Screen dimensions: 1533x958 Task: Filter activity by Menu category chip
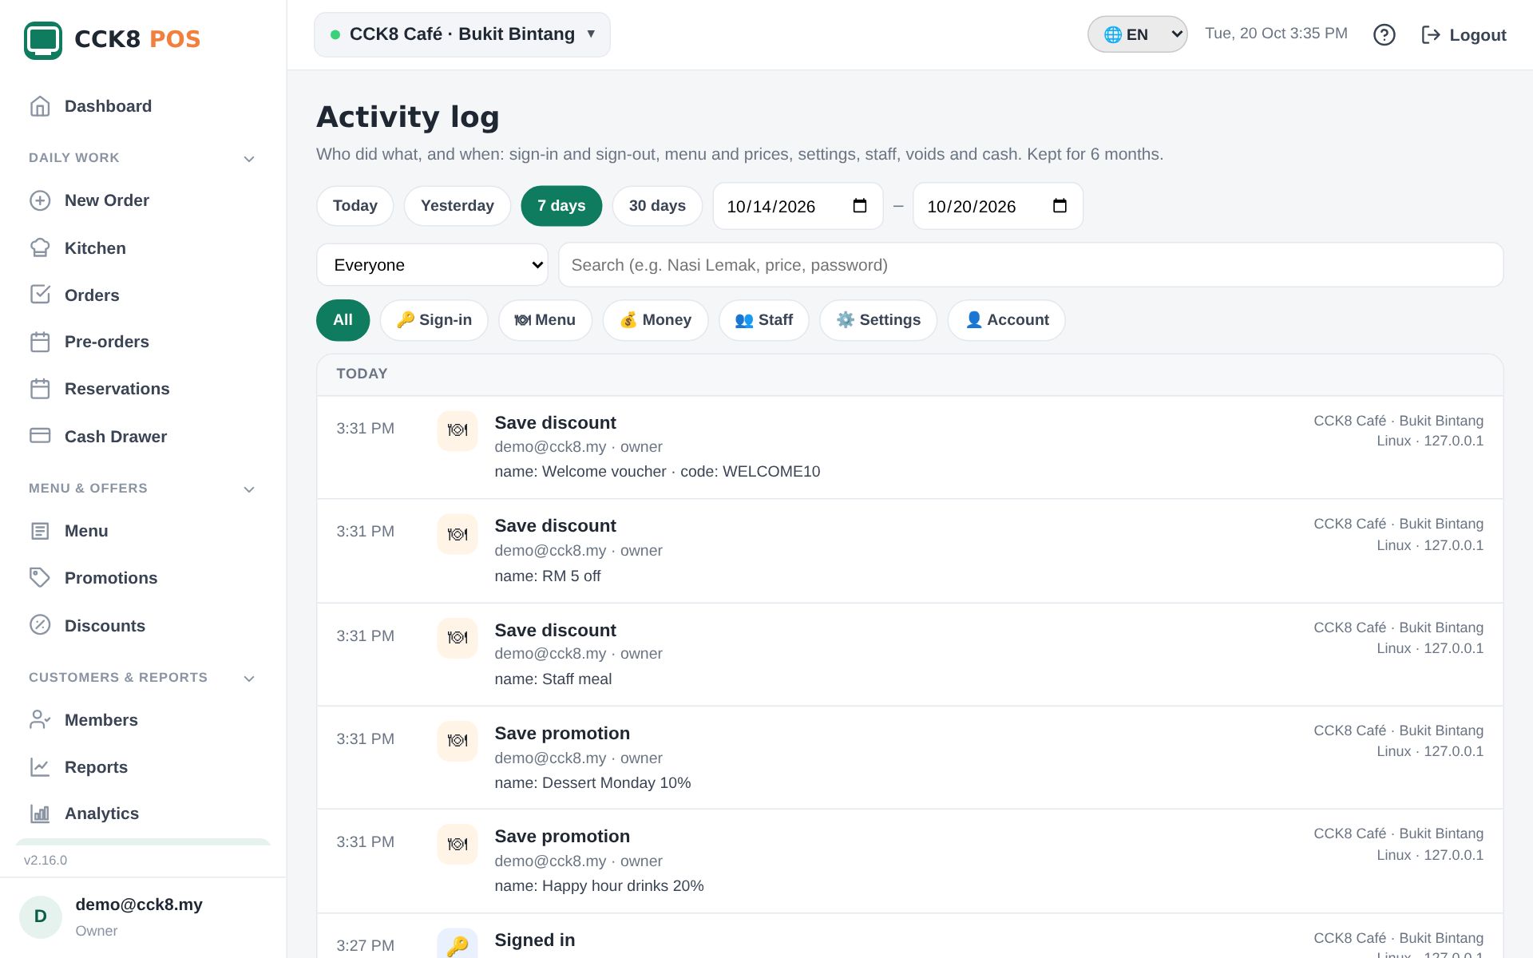point(545,320)
